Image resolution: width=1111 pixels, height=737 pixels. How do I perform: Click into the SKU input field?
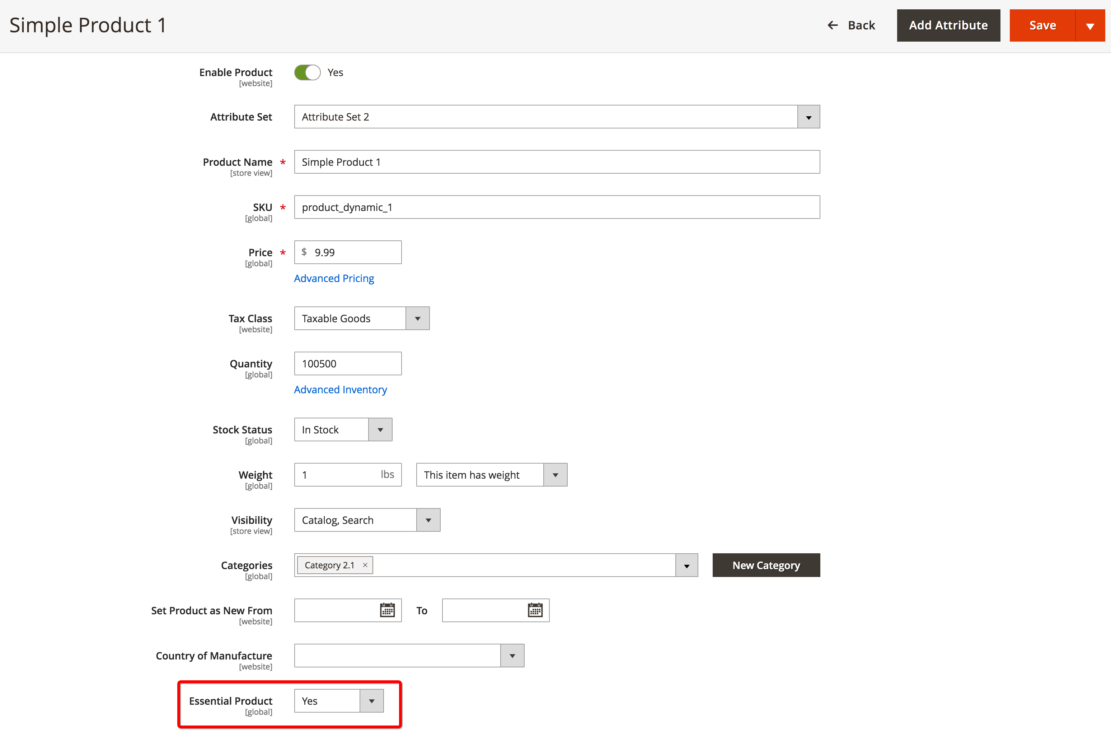pos(557,207)
